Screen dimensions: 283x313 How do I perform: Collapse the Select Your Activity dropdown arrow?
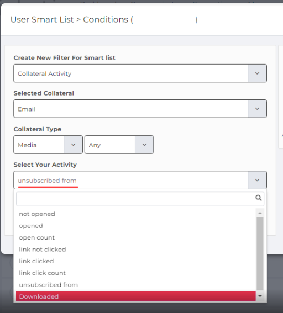click(257, 180)
